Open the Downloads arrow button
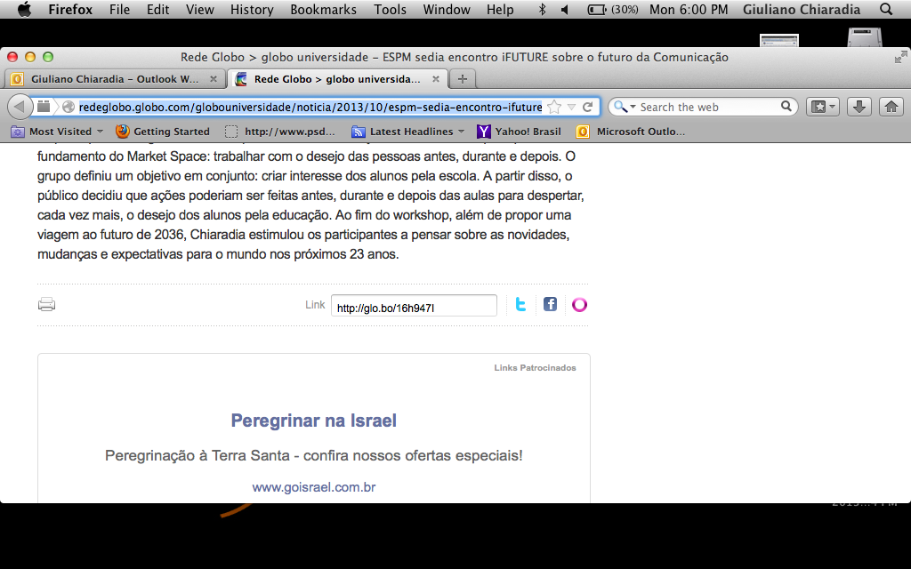 click(859, 107)
